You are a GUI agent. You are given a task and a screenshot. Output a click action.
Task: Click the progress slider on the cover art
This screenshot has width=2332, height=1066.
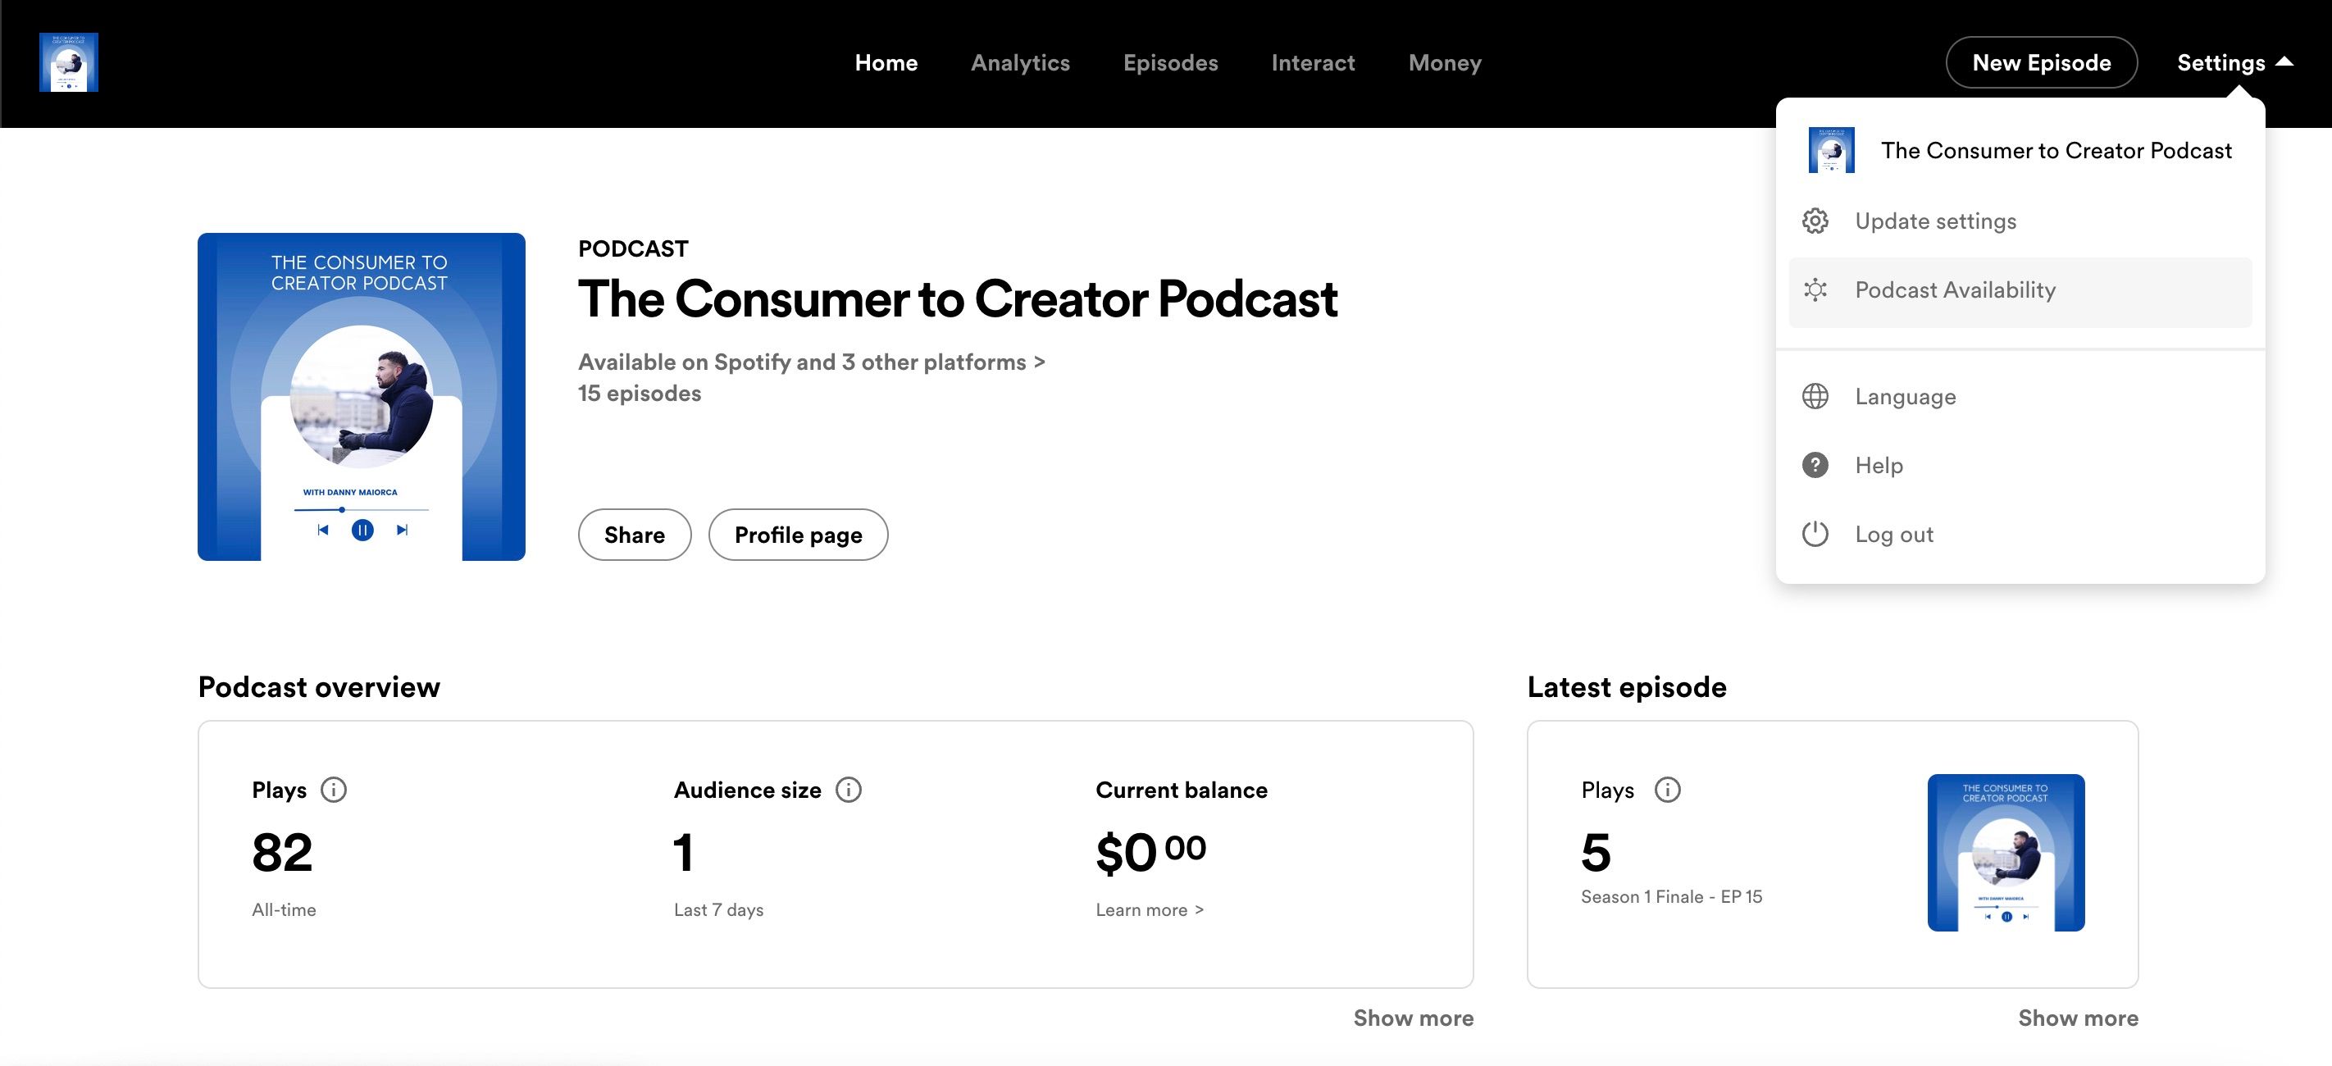[x=341, y=510]
